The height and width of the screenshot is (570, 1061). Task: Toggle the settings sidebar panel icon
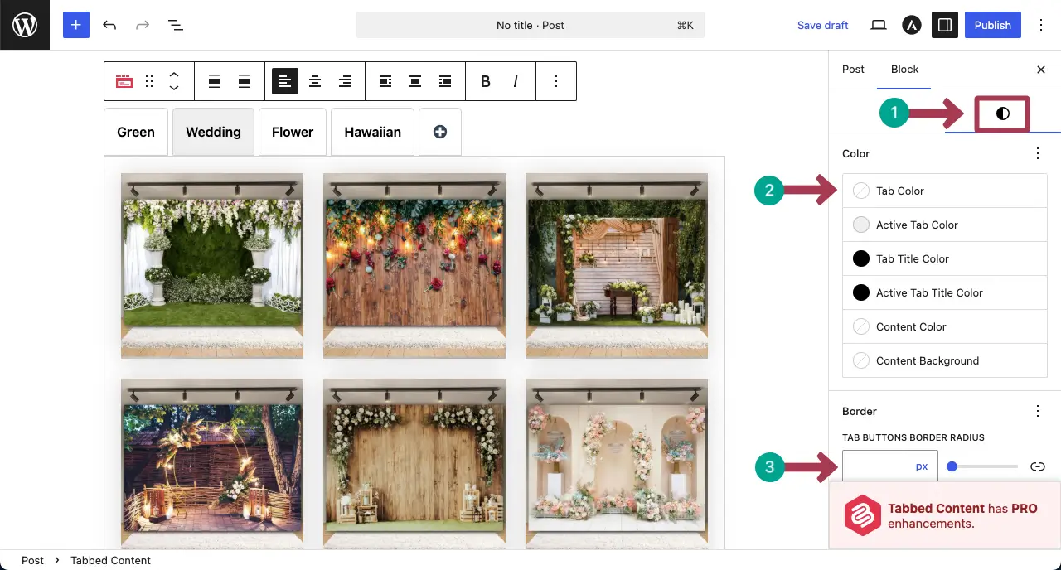(944, 25)
